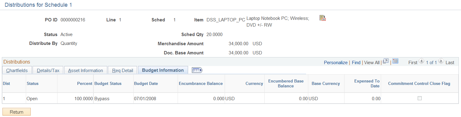Image resolution: width=461 pixels, height=117 pixels.
Task: Switch to the Chartfields tab
Action: pyautogui.click(x=17, y=70)
